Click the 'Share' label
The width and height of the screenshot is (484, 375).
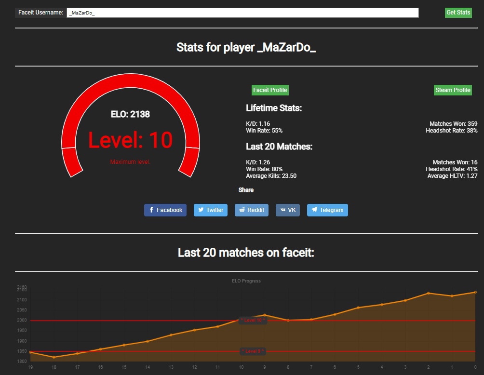pos(246,190)
